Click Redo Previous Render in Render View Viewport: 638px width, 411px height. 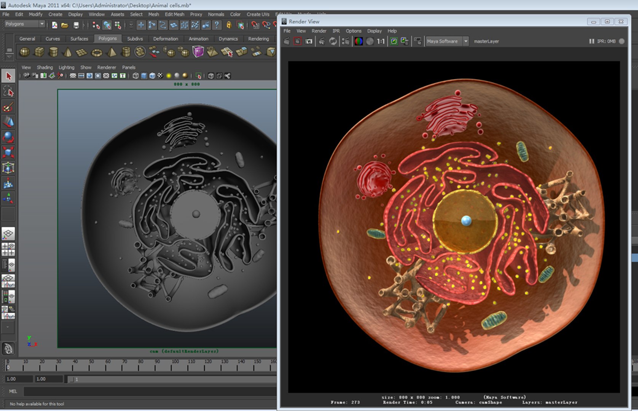[x=287, y=41]
